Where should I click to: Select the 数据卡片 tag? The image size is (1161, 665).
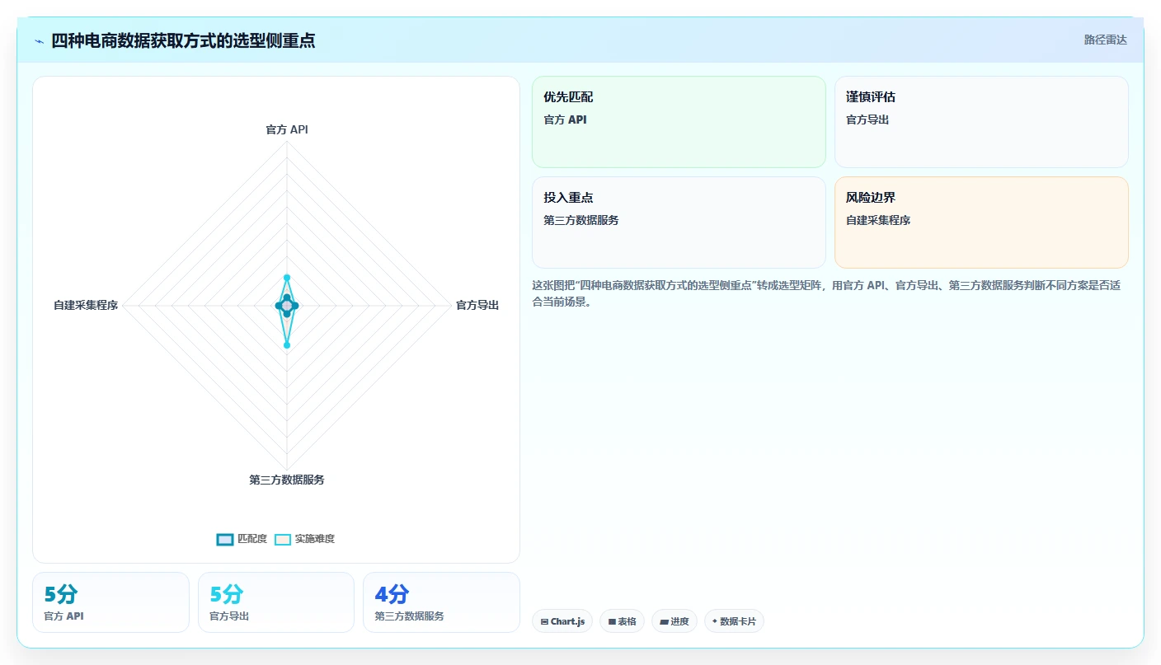point(734,621)
